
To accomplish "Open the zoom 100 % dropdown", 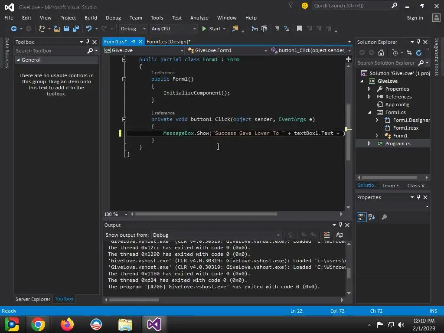I will [126, 214].
